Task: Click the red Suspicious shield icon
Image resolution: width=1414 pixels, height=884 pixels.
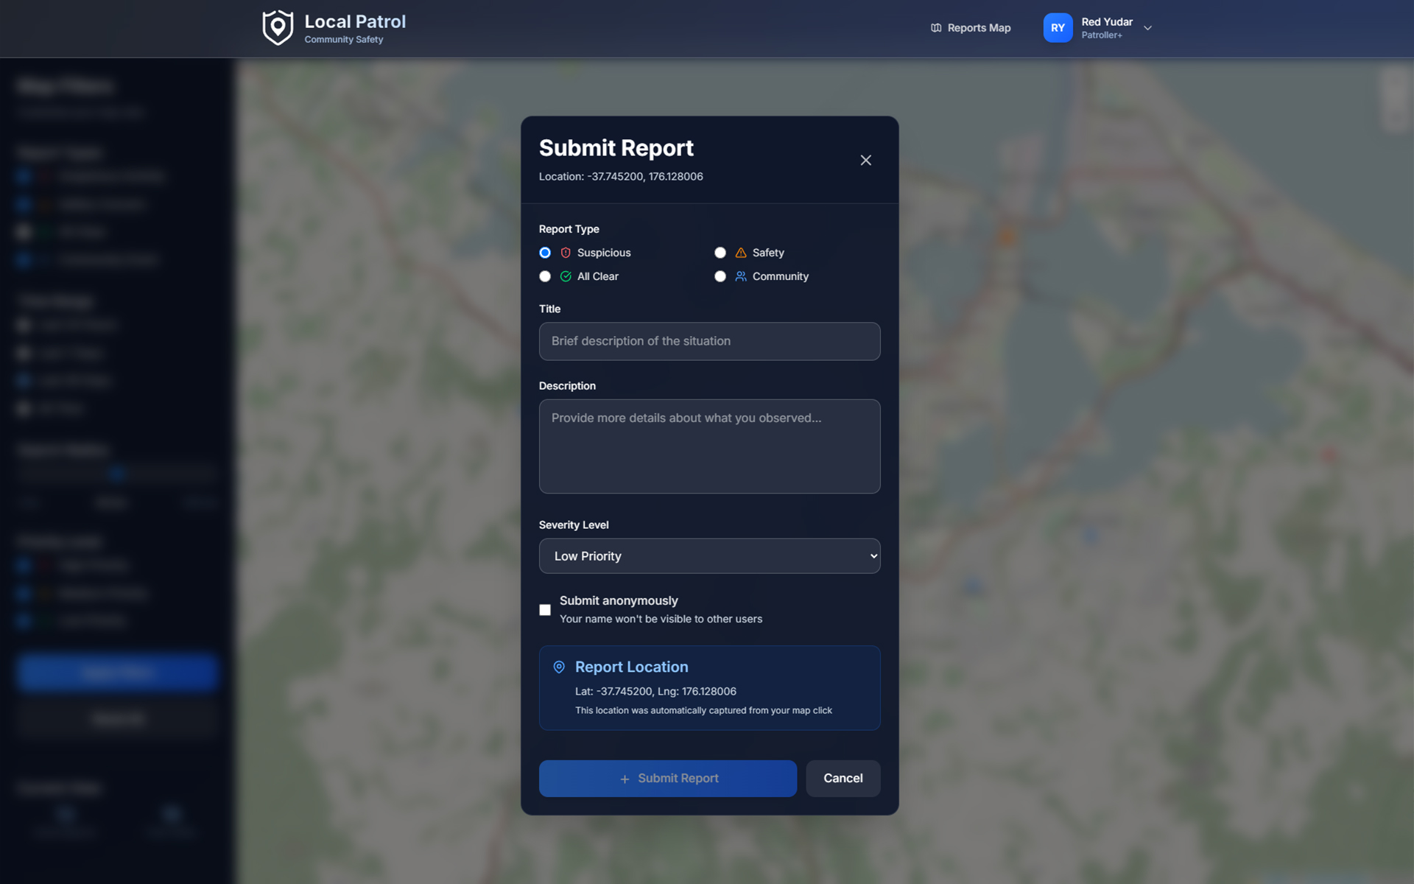Action: point(566,253)
